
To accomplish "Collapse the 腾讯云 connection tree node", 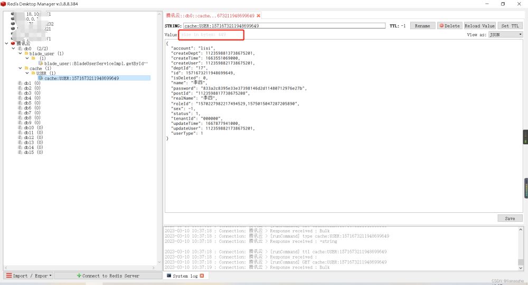I will click(x=6, y=43).
